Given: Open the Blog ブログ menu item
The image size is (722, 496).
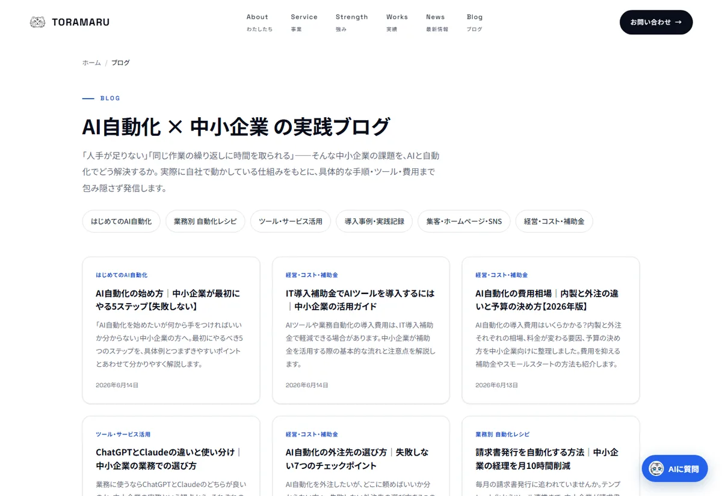Looking at the screenshot, I should pyautogui.click(x=475, y=22).
